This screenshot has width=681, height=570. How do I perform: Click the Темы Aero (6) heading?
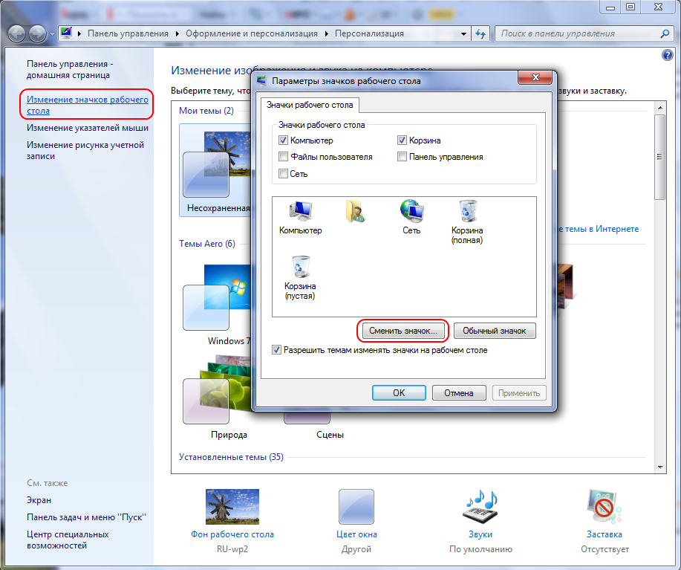207,244
